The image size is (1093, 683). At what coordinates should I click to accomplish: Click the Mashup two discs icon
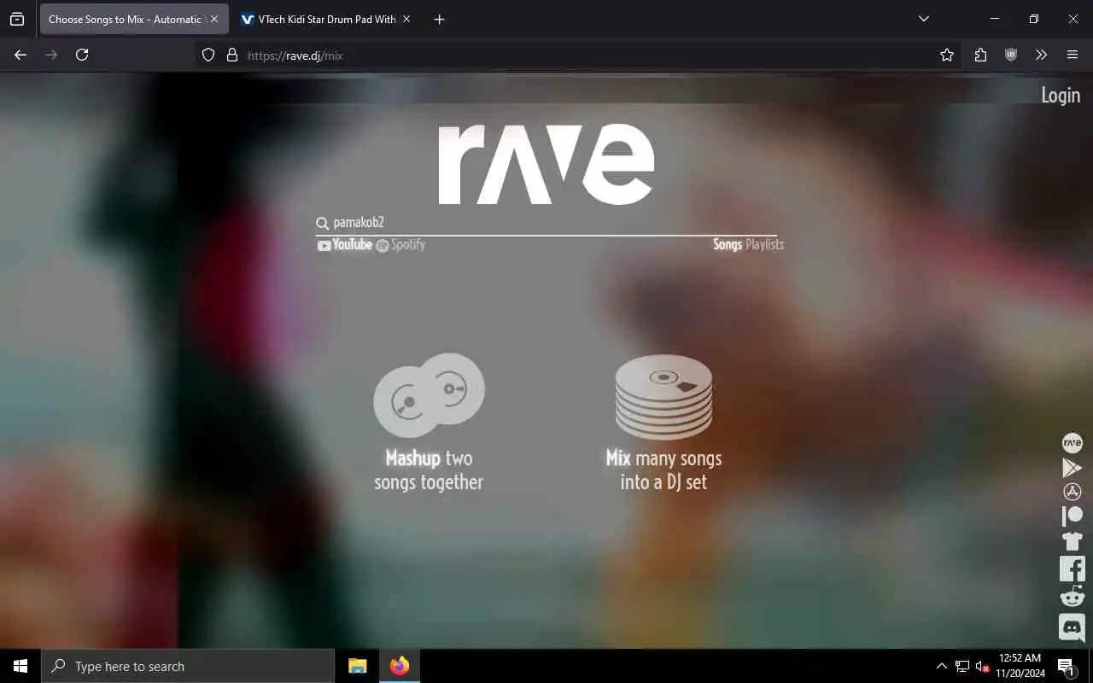point(429,394)
